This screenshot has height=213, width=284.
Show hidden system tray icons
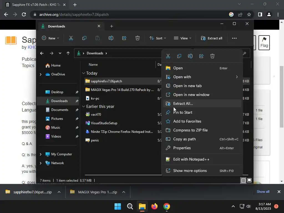[233, 206]
